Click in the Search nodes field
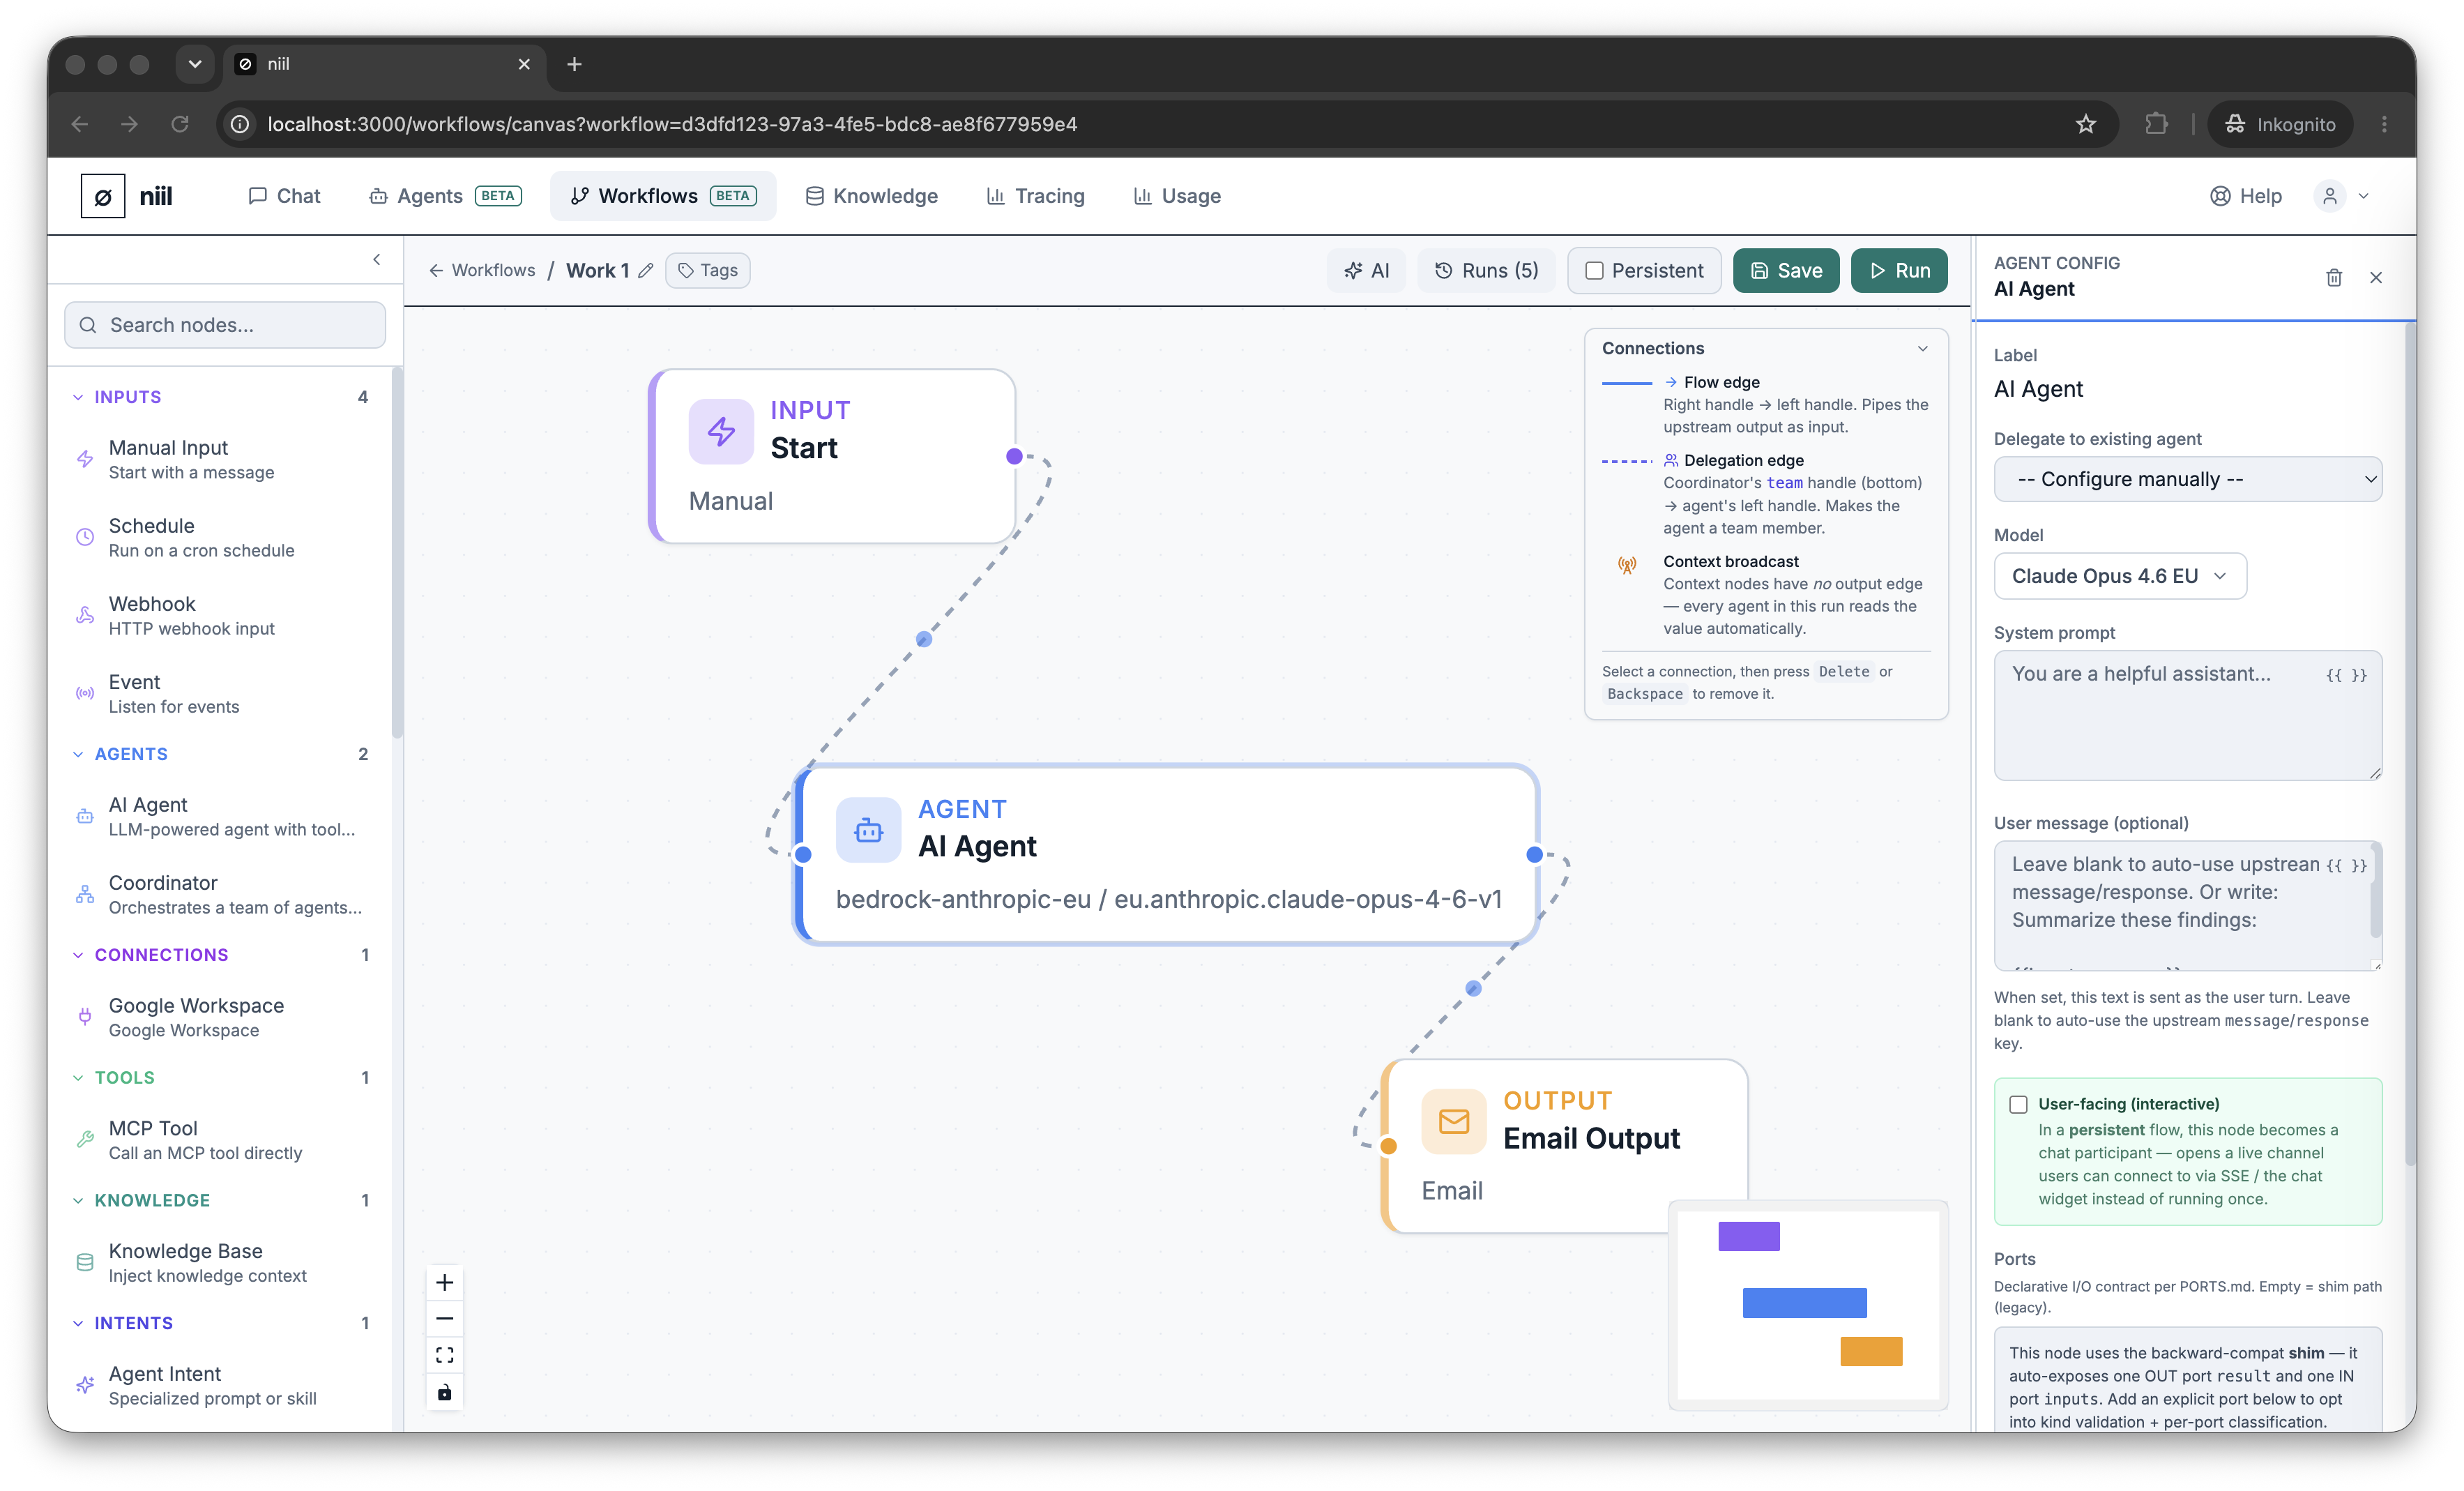Screen dimensions: 2464x1491 [225, 325]
